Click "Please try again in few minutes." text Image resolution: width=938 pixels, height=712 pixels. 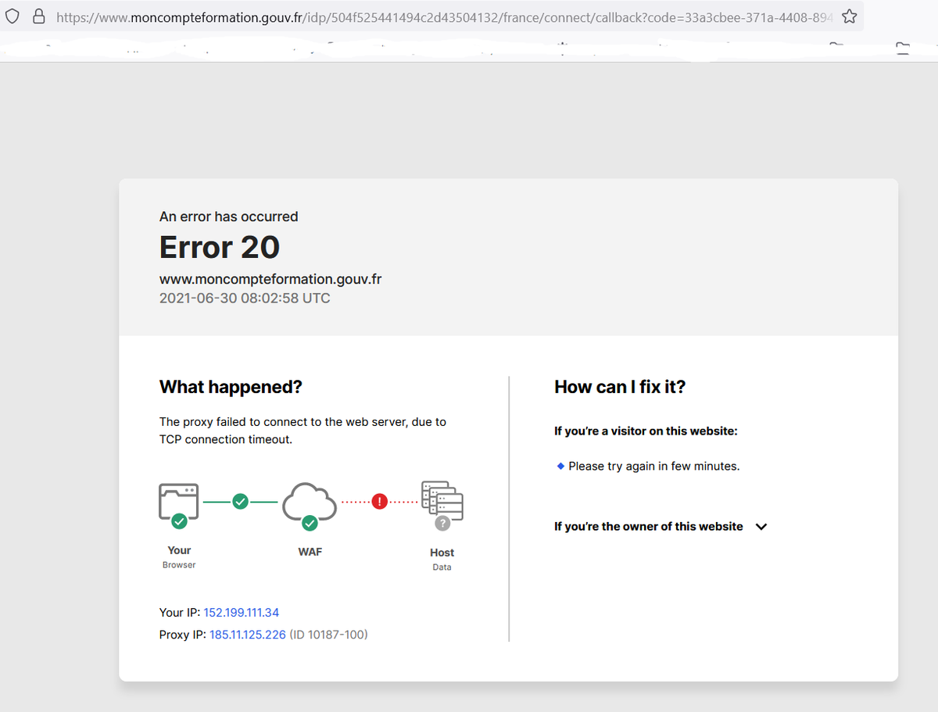click(654, 467)
